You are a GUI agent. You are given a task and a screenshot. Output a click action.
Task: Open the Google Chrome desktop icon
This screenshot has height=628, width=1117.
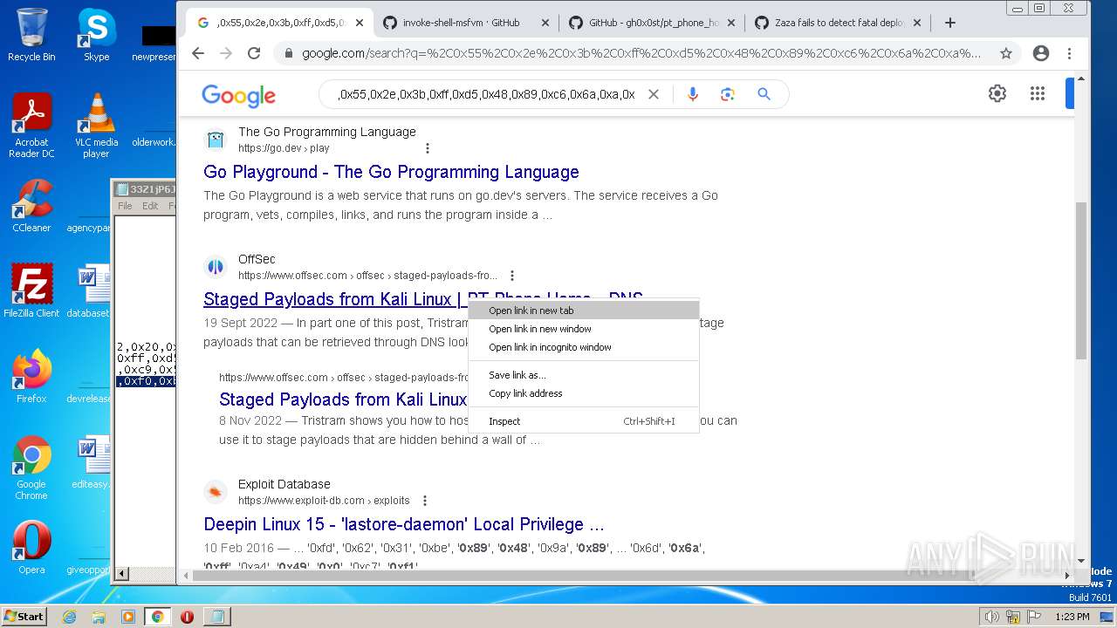(31, 468)
